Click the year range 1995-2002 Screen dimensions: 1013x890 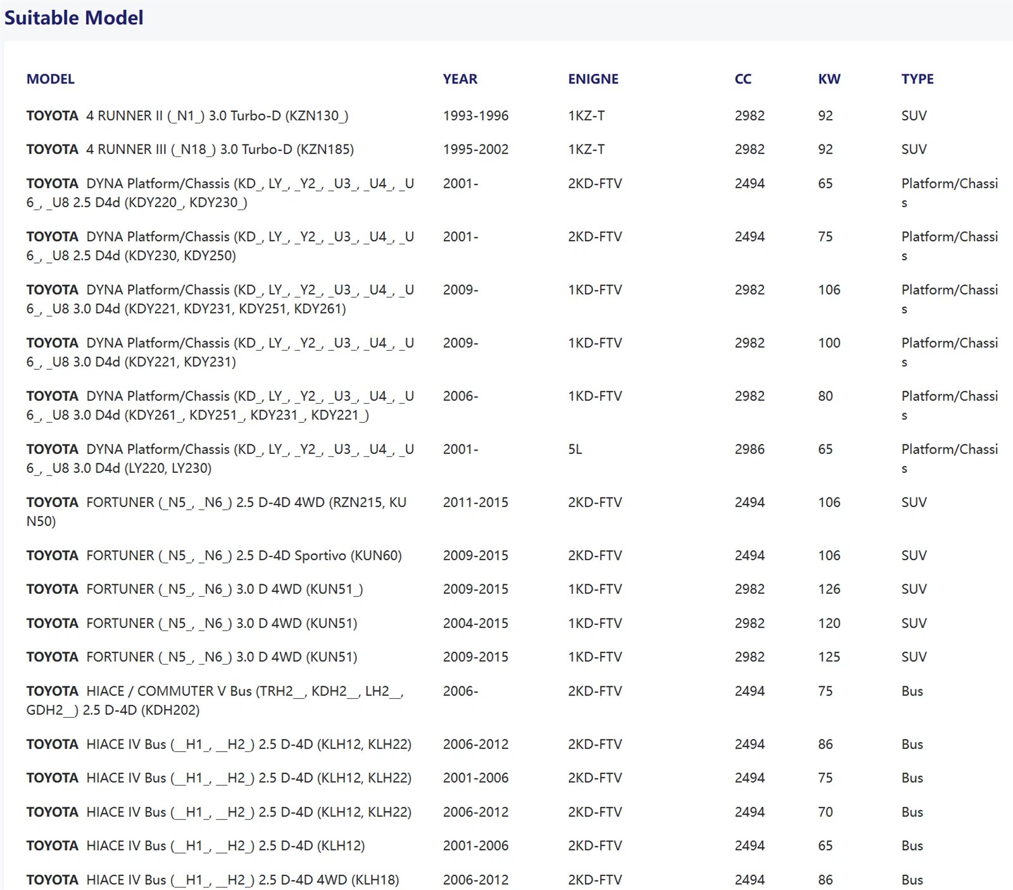tap(475, 149)
